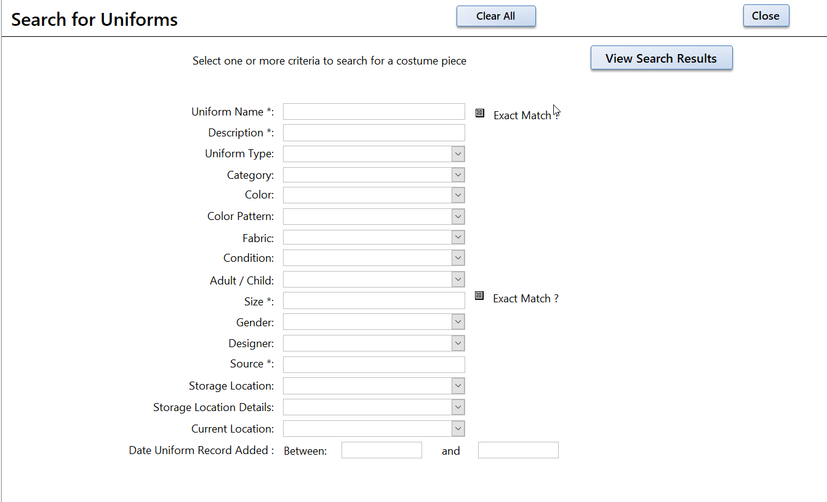This screenshot has width=827, height=502.
Task: Expand the Color Pattern dropdown
Action: click(458, 216)
